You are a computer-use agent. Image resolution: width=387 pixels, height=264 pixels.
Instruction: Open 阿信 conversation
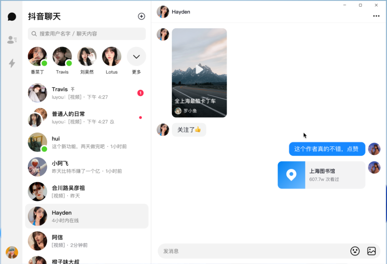pos(87,241)
